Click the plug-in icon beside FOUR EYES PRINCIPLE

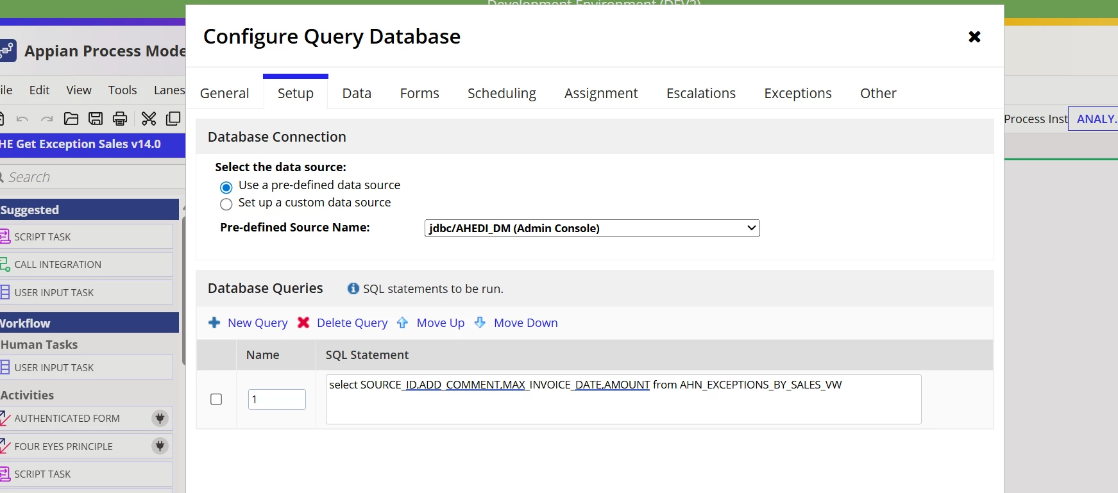click(x=160, y=446)
